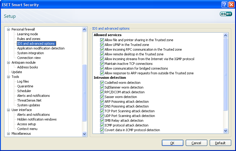Click the tree panel scrollbar thumb
The width and height of the screenshot is (236, 151).
tap(84, 93)
